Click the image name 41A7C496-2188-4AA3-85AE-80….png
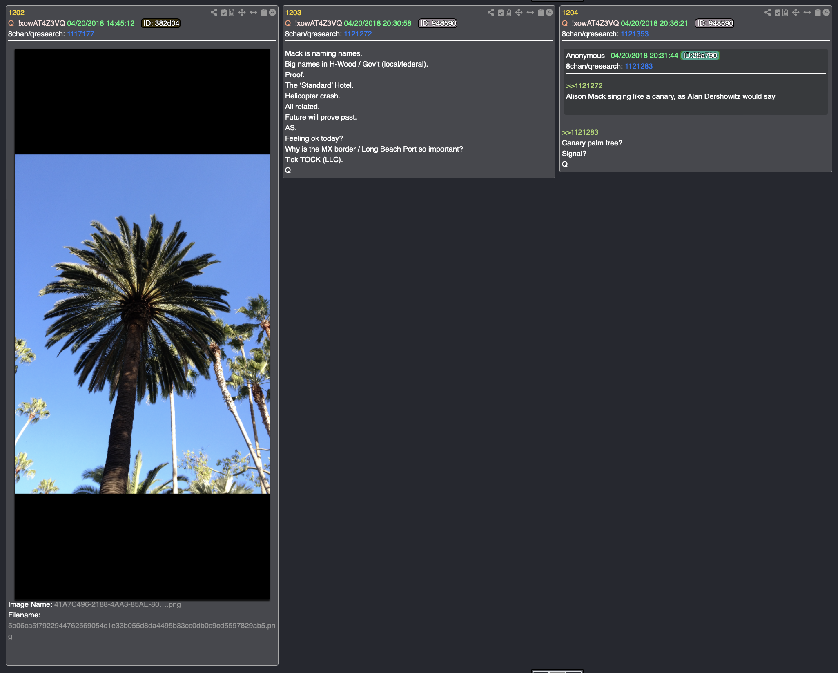The image size is (838, 673). [x=117, y=604]
